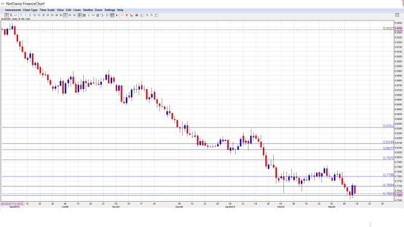404x227 pixels.
Task: Open the dropdown arrow beside scale tools
Action: tap(117, 15)
